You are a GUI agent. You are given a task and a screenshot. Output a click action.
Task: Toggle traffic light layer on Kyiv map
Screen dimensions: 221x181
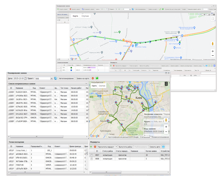(166, 84)
